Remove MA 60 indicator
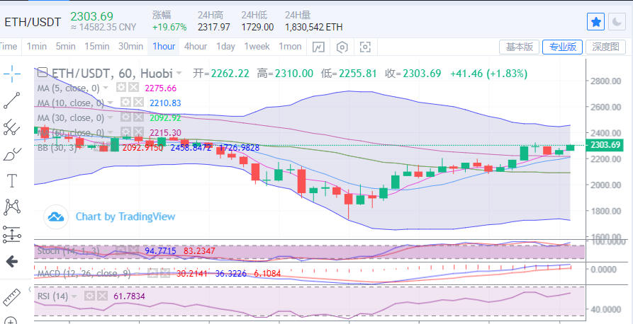This screenshot has width=633, height=324. click(138, 132)
